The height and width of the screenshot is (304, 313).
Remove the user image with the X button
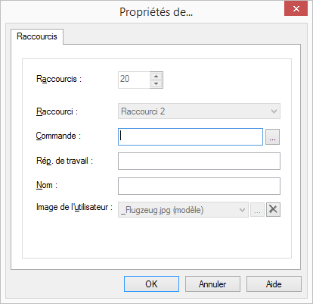(x=273, y=209)
